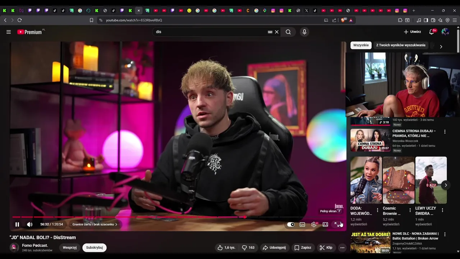The height and width of the screenshot is (259, 460).
Task: Open the Fomo Podcast channel avatar
Action: tap(14, 247)
